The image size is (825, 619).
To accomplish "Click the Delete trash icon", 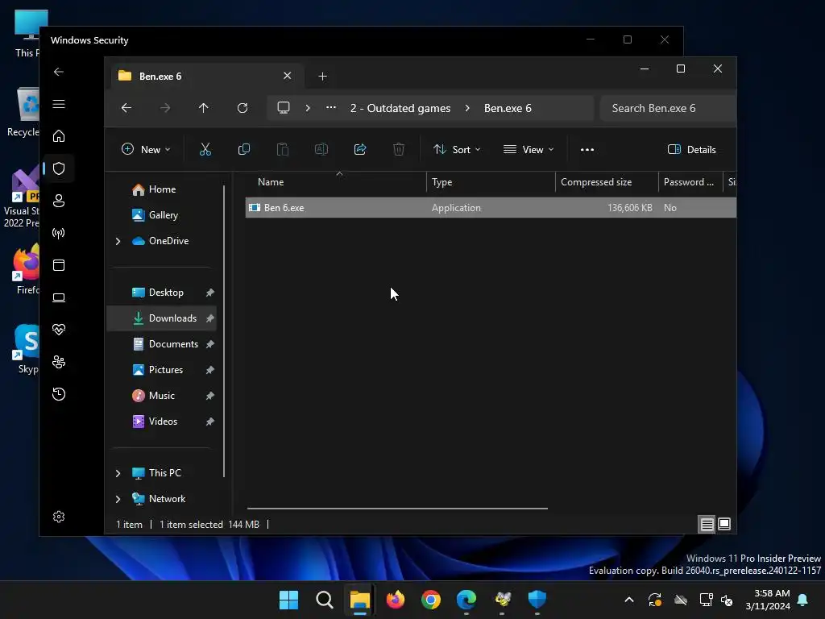I will pos(399,149).
